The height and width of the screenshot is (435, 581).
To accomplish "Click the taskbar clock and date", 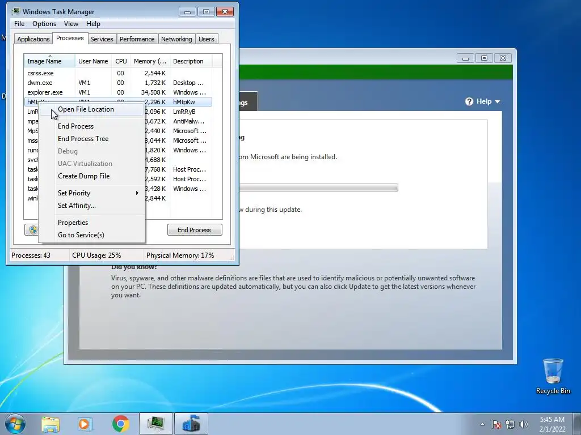I will pyautogui.click(x=552, y=424).
